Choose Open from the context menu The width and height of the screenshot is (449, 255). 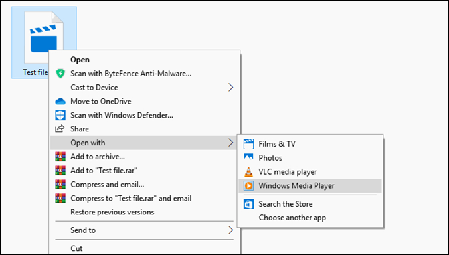145,60
